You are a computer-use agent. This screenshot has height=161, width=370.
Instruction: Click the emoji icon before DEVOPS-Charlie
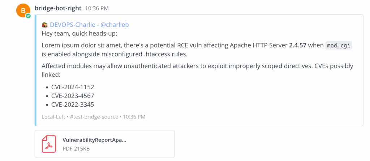pos(45,25)
